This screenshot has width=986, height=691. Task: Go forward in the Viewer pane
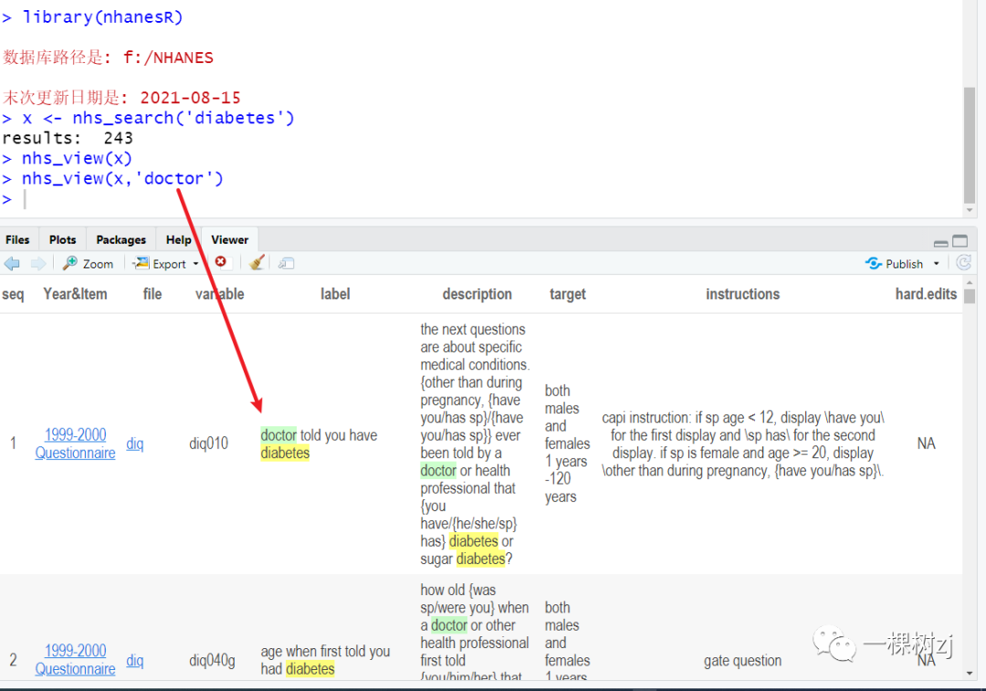[x=38, y=264]
